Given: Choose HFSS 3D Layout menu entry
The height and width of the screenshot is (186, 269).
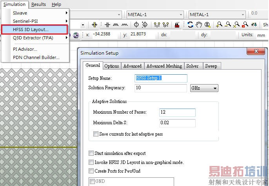Looking at the screenshot, I should point(35,29).
